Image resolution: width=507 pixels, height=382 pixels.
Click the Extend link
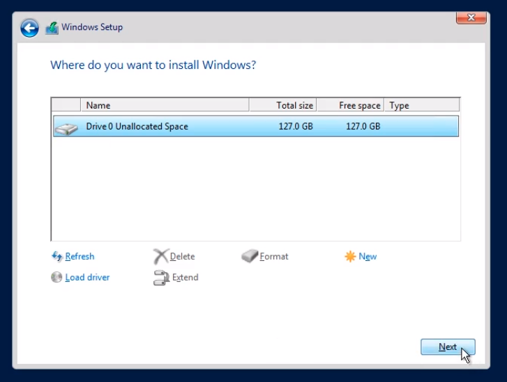point(186,278)
